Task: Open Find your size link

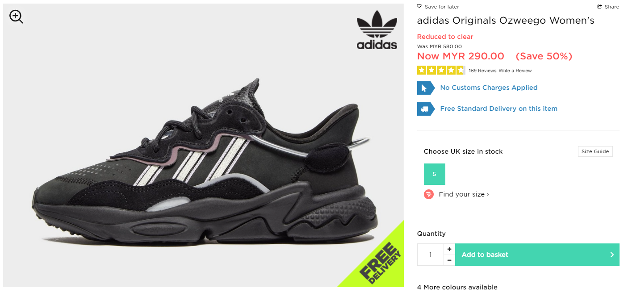Action: (x=464, y=194)
